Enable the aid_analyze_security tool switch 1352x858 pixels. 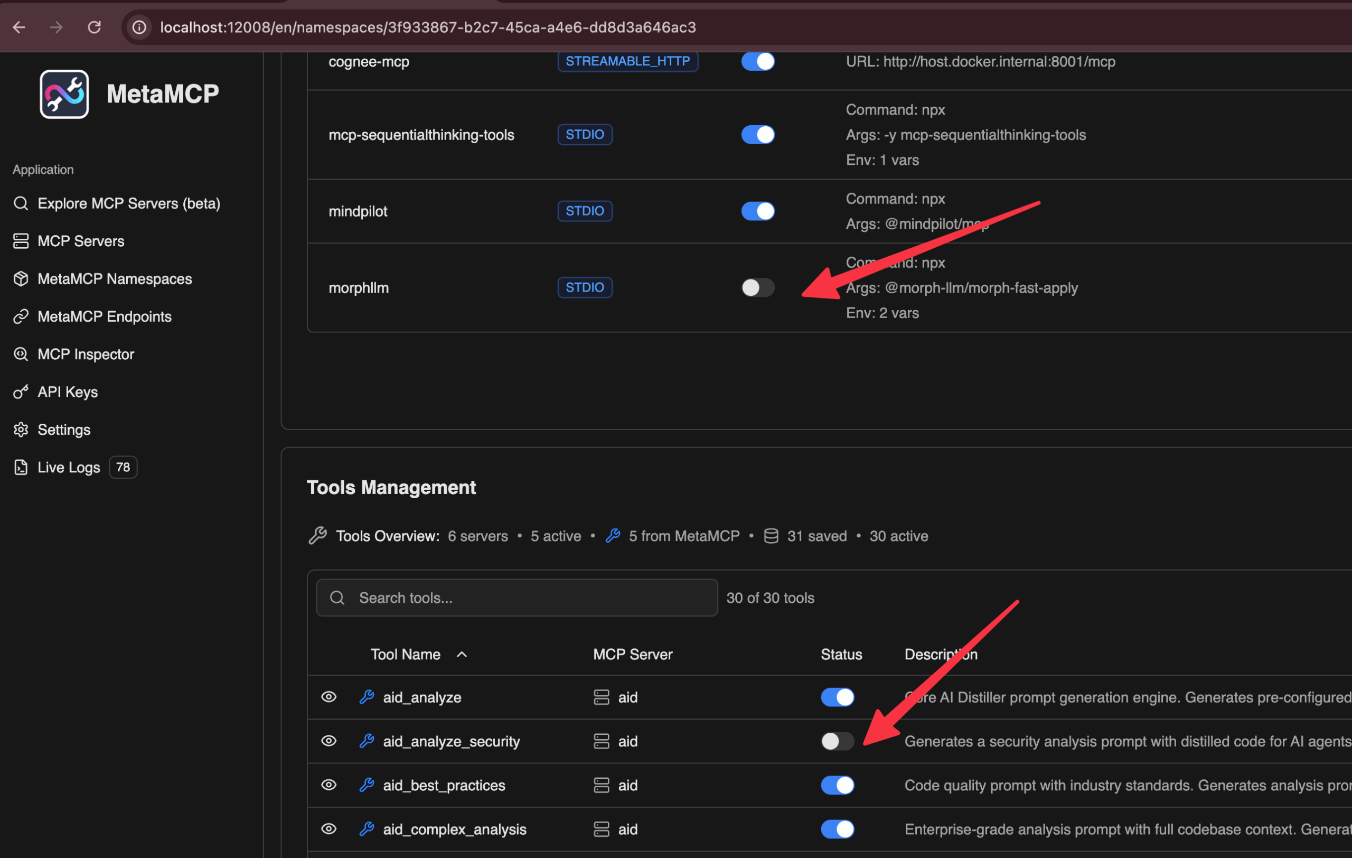[837, 741]
